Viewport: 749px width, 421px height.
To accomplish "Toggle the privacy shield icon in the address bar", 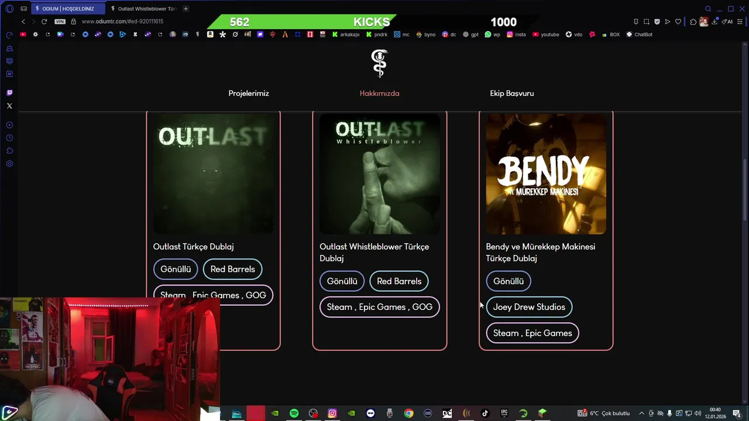I will 657,22.
